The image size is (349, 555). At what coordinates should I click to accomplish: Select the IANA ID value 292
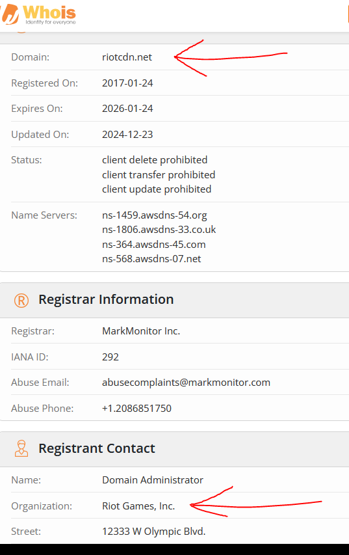point(110,357)
